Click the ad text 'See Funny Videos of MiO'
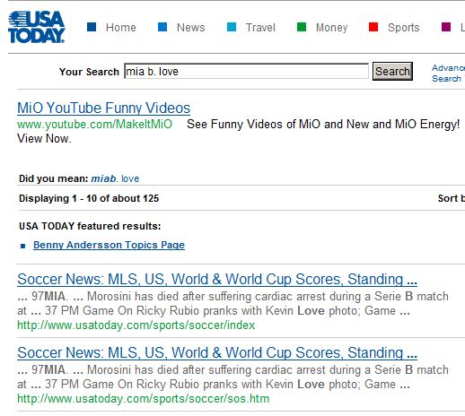Screen dimensions: 465x416 (x=253, y=124)
